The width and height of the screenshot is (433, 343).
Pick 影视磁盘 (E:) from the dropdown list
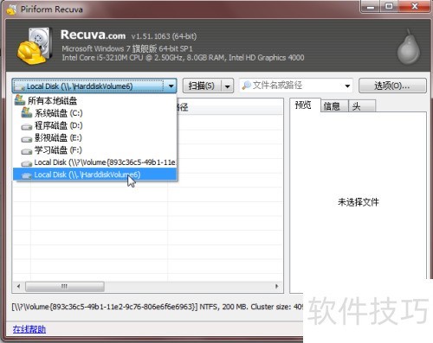click(95, 137)
